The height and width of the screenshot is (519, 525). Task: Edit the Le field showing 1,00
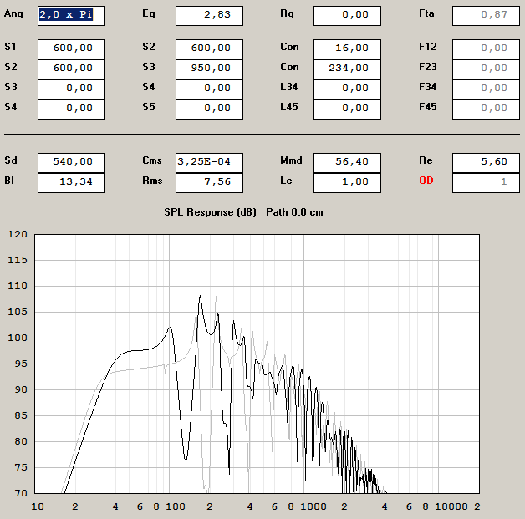click(347, 183)
